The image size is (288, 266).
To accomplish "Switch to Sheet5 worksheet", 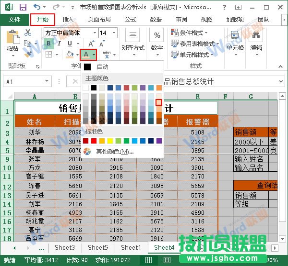I will click(x=98, y=247).
